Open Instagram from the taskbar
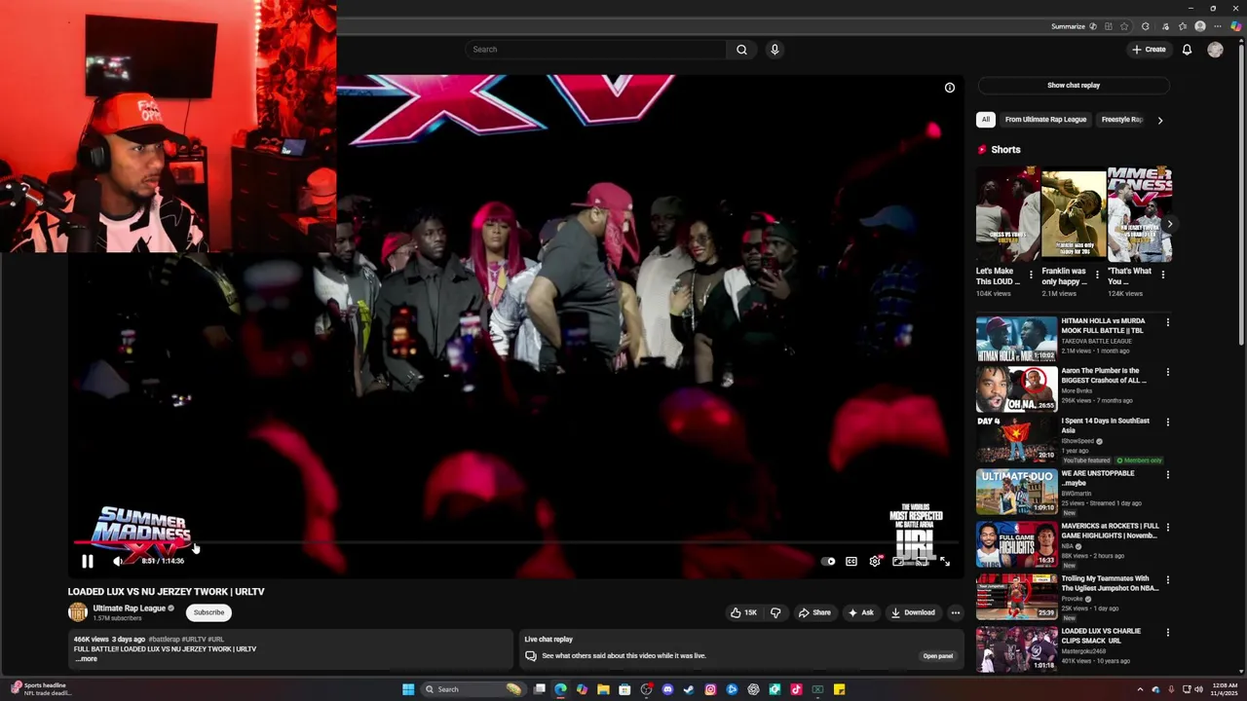The image size is (1247, 701). tap(710, 689)
